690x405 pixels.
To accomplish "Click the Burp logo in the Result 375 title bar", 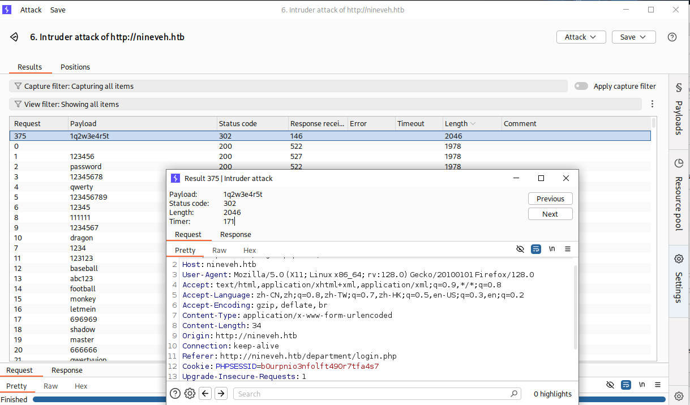I will pyautogui.click(x=175, y=178).
